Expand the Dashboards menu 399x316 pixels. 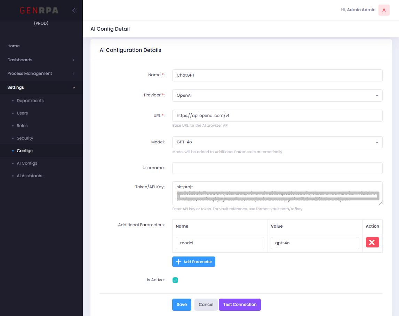(41, 60)
